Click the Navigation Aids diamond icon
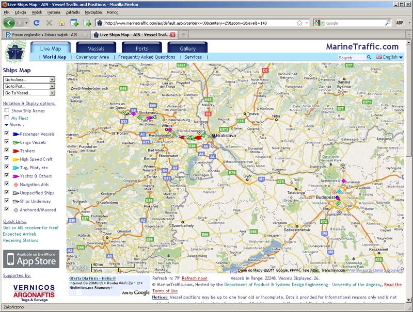Image resolution: width=413 pixels, height=312 pixels. pos(16,185)
